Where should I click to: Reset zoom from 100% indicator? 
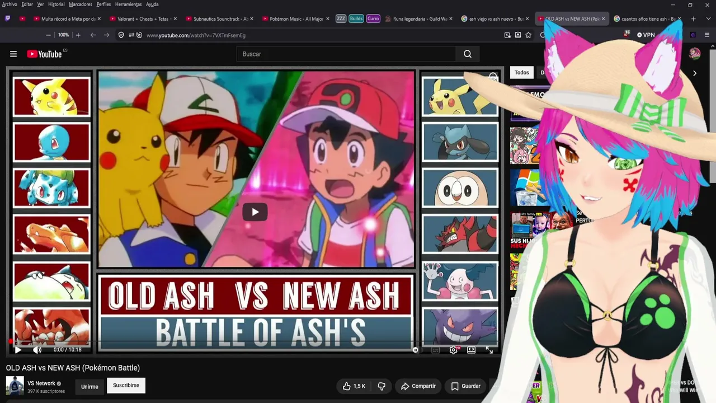tap(63, 35)
